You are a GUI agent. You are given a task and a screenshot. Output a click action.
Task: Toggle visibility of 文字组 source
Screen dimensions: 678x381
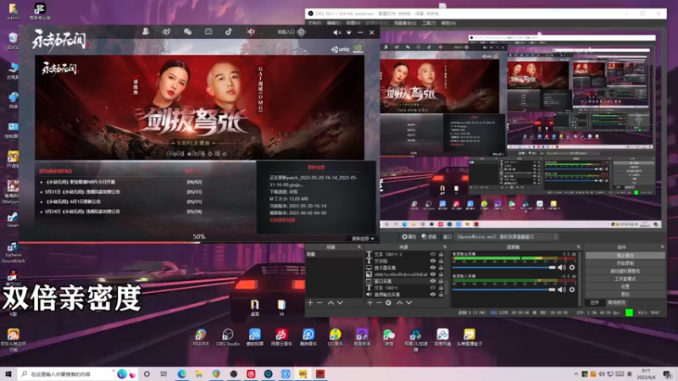pyautogui.click(x=433, y=261)
